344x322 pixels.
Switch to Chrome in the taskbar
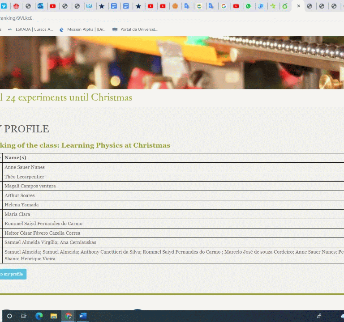tap(68, 316)
